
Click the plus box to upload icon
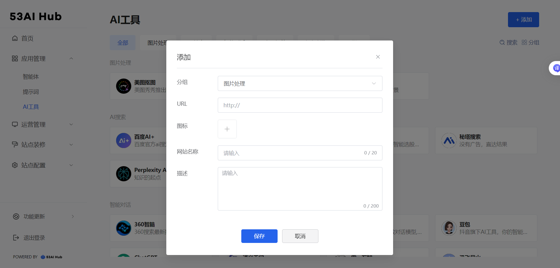tap(227, 129)
